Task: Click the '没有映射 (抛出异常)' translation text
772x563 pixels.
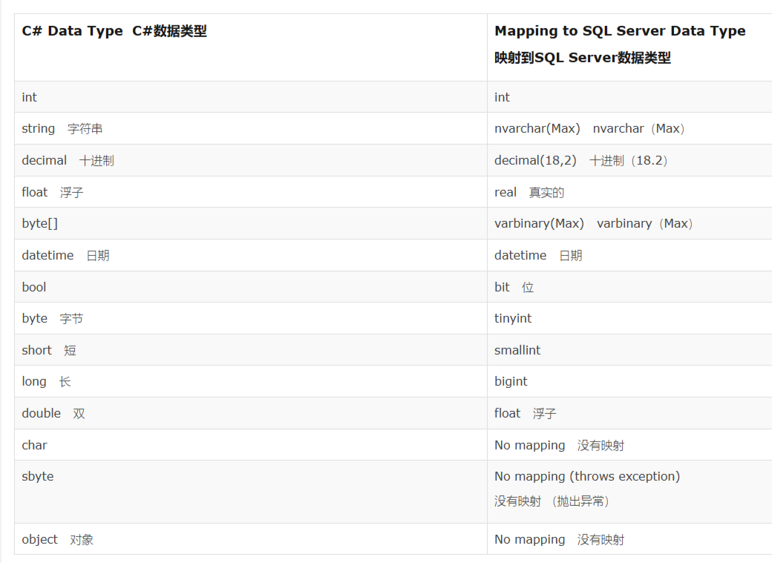Action: [552, 501]
